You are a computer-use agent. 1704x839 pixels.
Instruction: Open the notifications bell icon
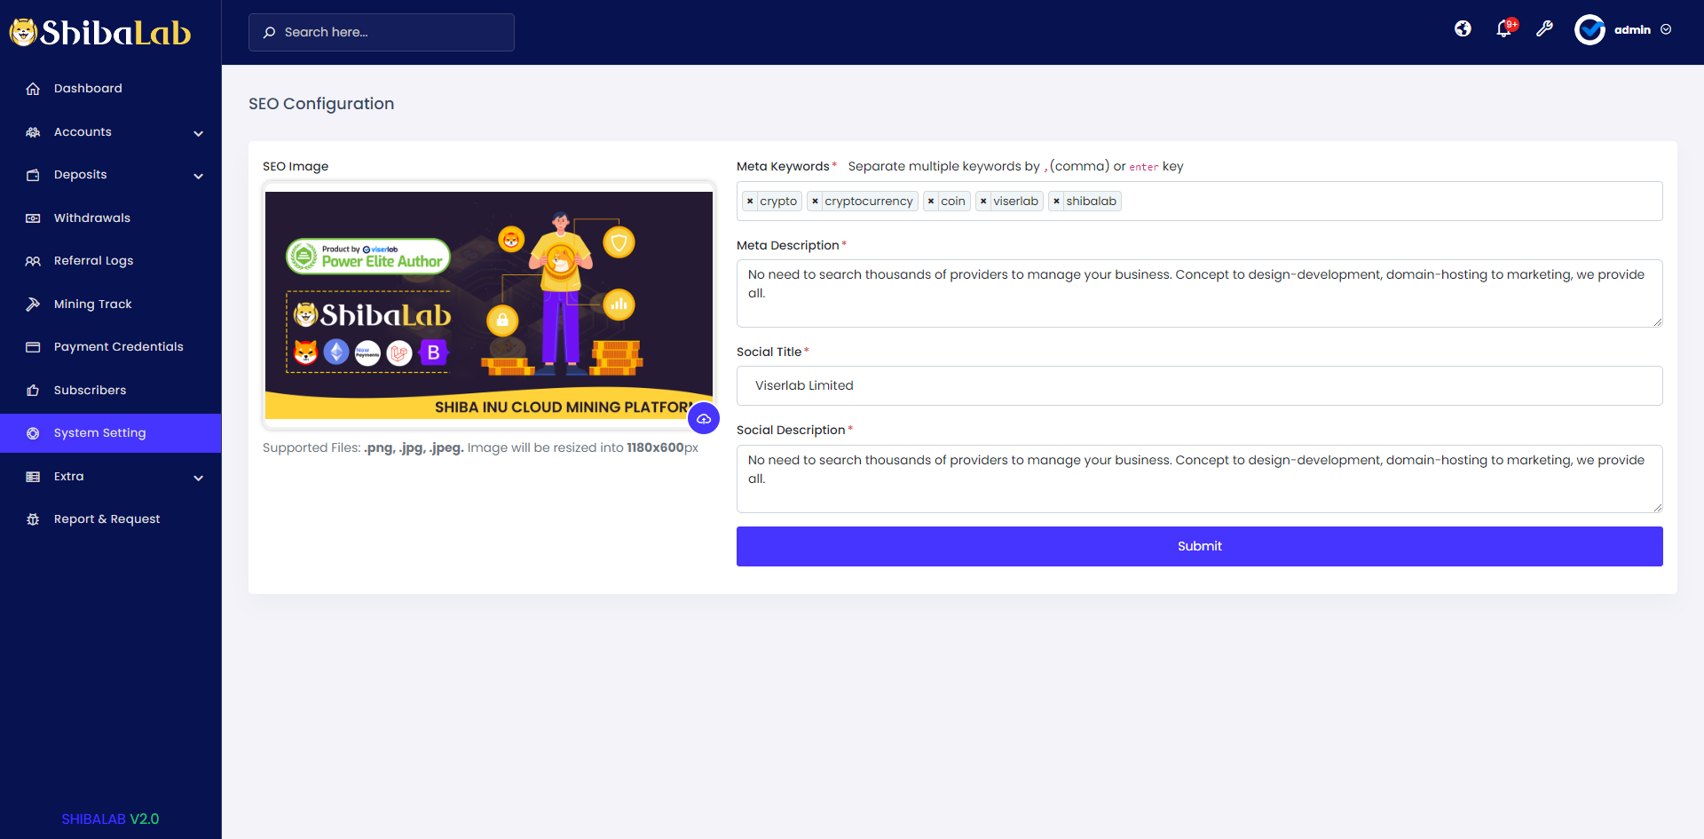coord(1504,28)
